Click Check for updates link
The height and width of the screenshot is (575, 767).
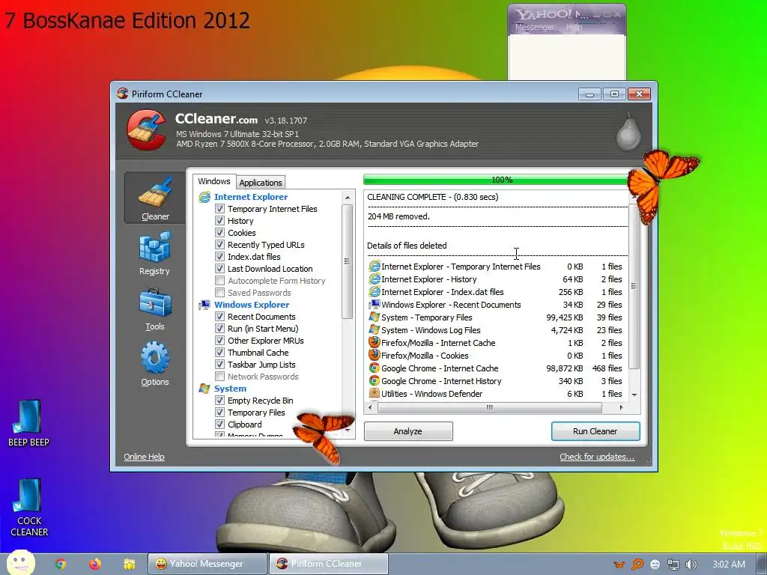597,457
